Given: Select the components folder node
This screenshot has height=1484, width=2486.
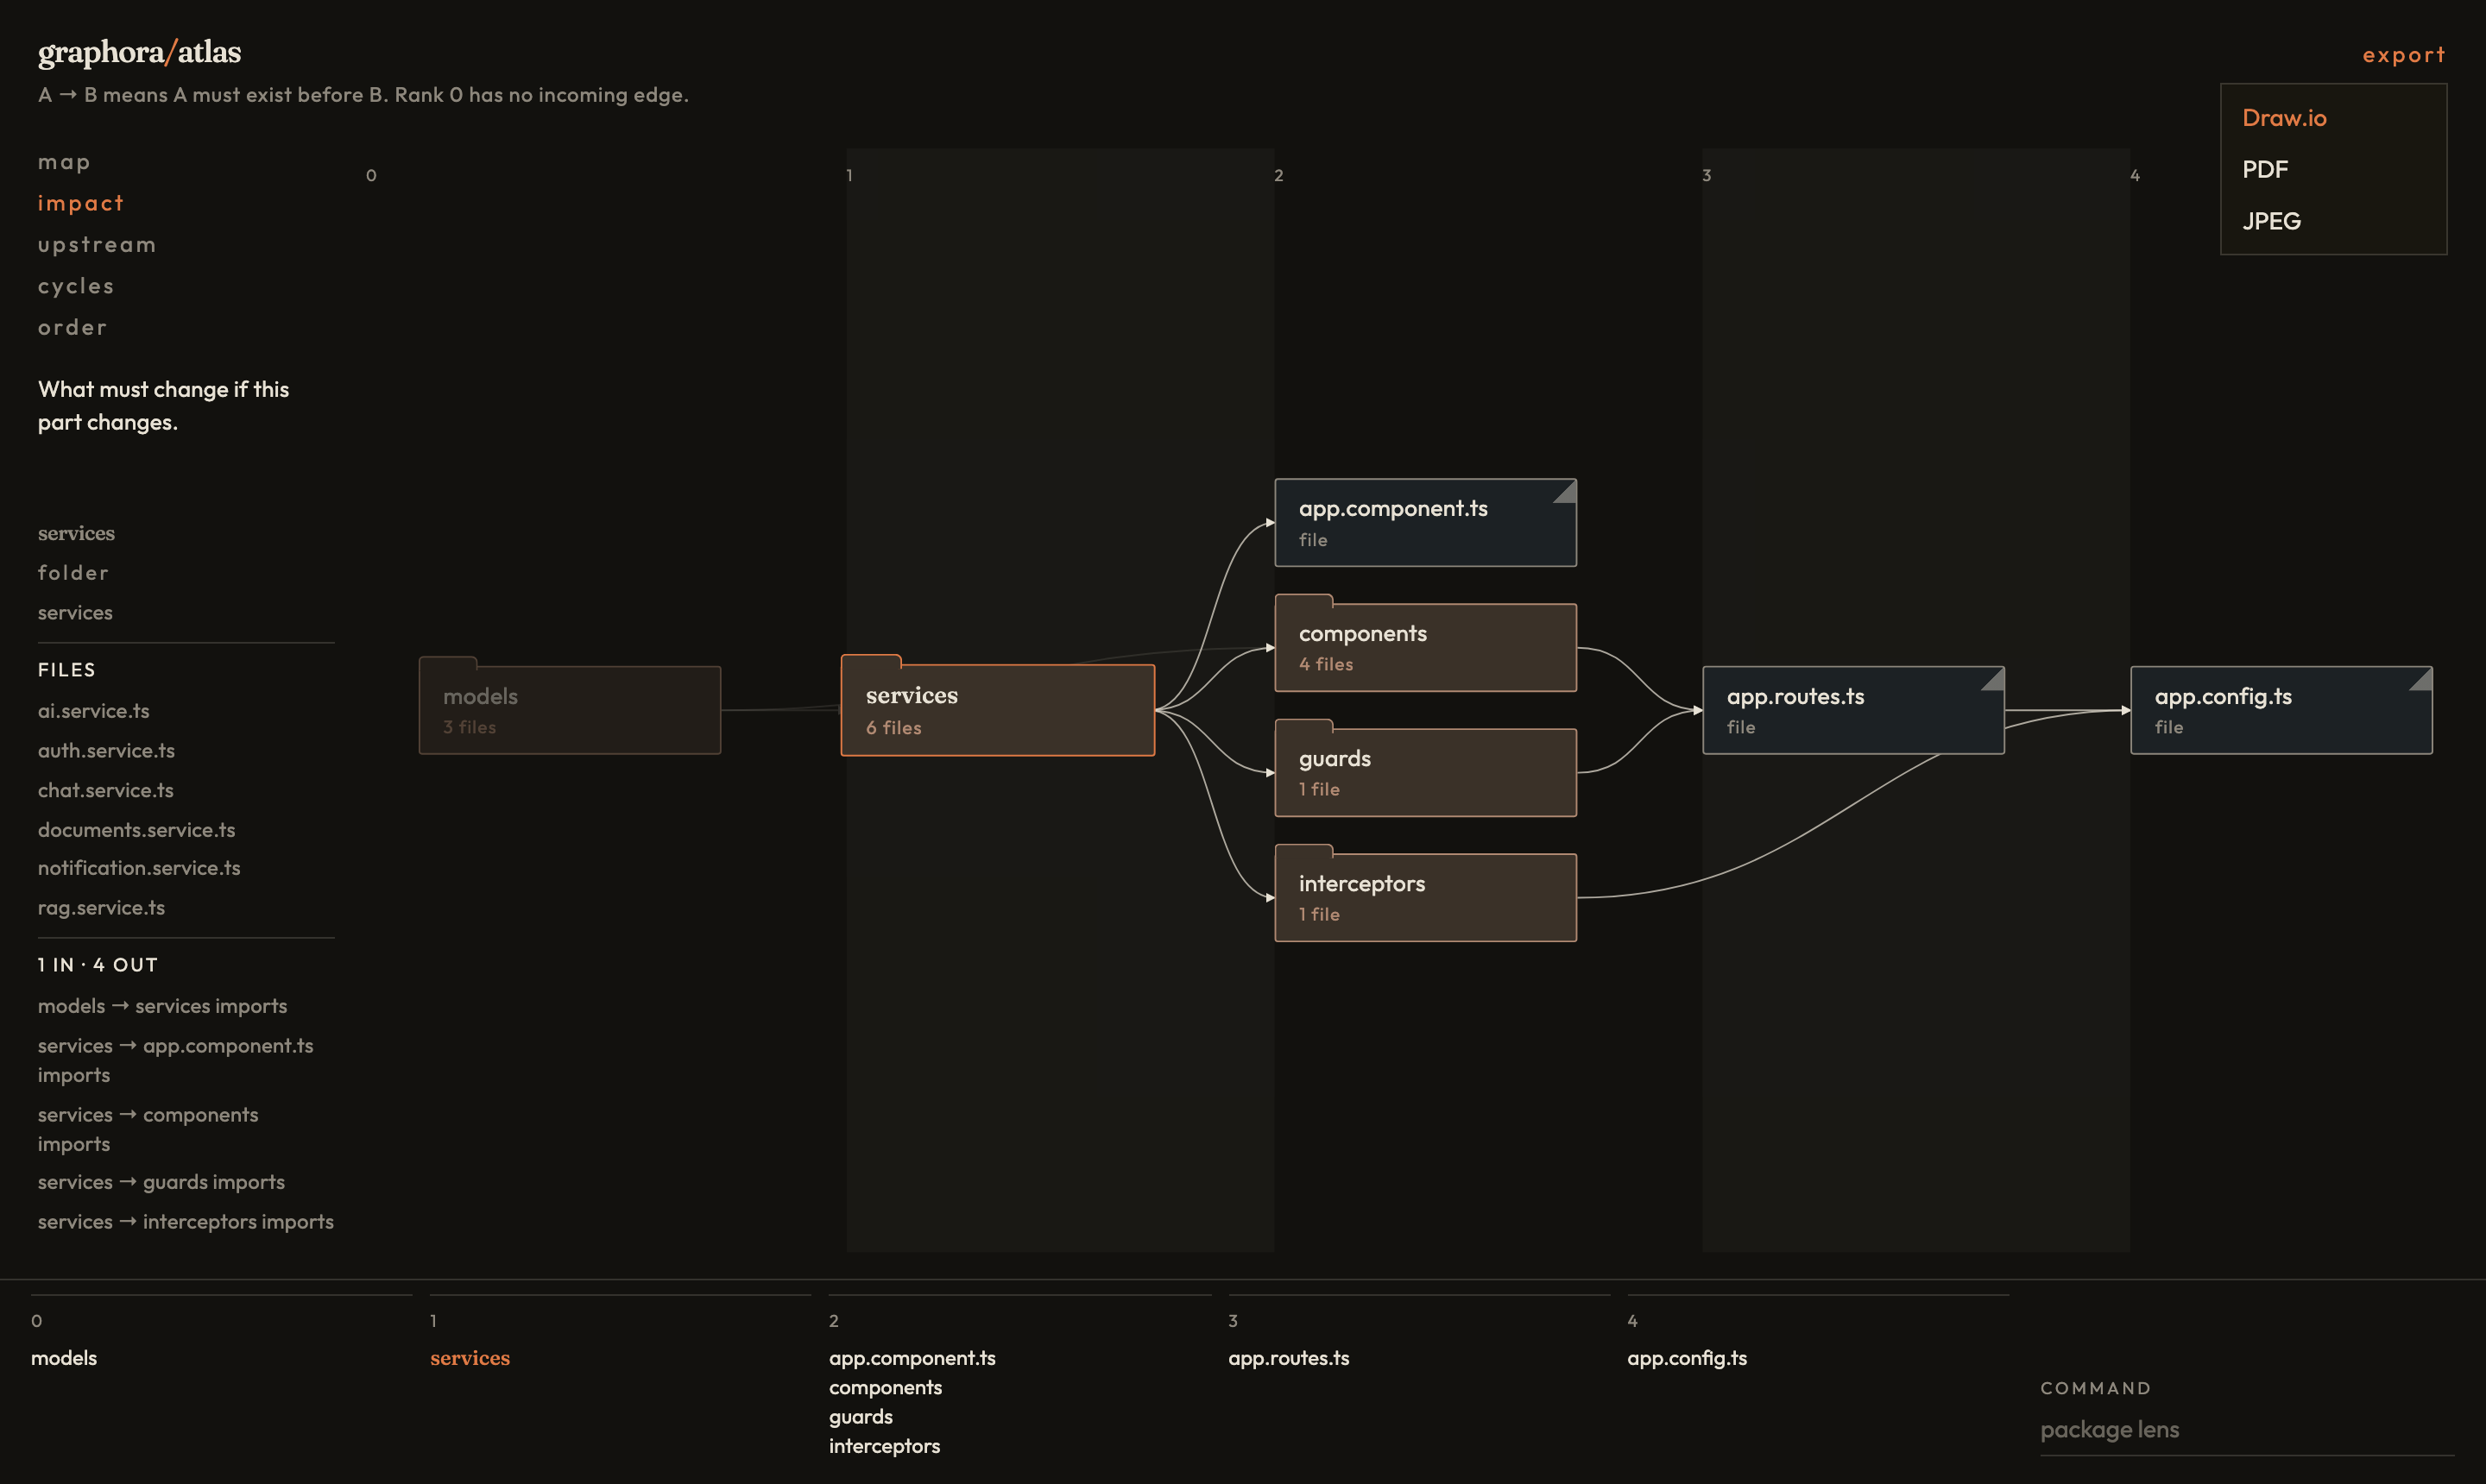Looking at the screenshot, I should coord(1426,646).
